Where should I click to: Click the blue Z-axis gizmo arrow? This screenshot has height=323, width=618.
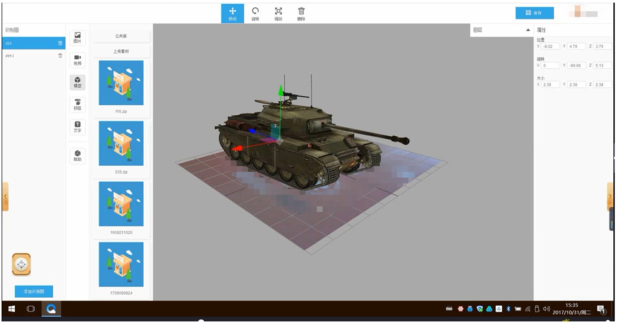click(x=252, y=131)
